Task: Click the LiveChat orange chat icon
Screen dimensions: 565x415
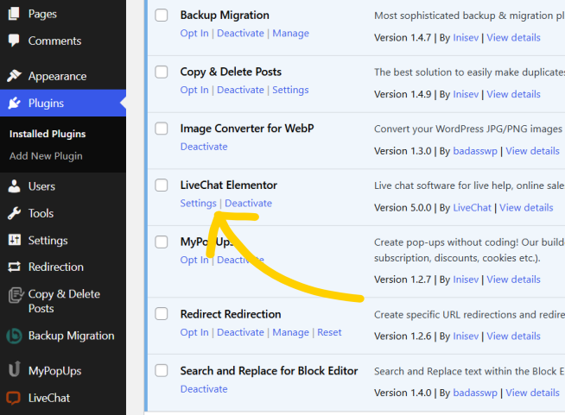Action: [x=13, y=398]
